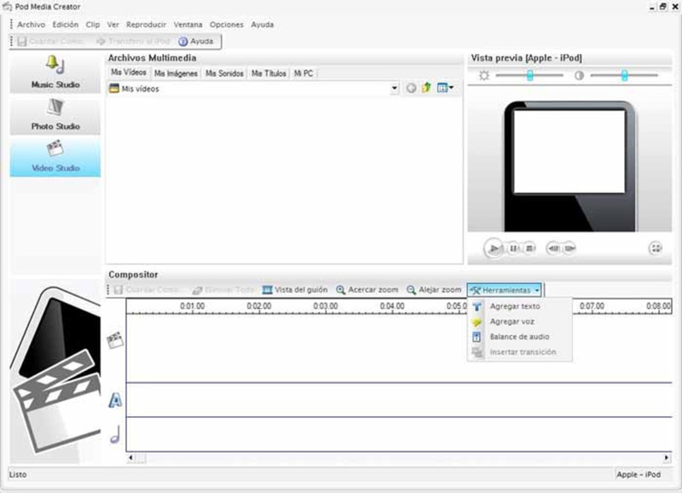Toggle fullscreen preview

click(656, 248)
